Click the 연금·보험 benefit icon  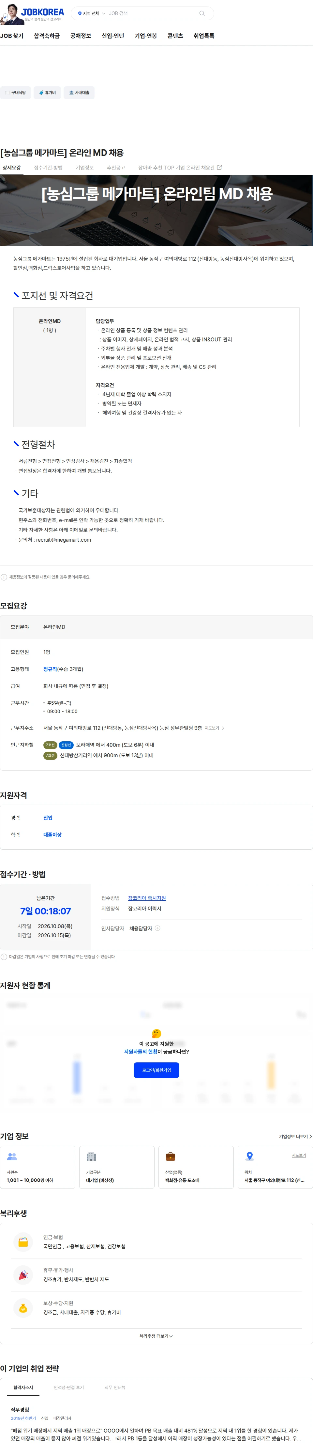click(23, 1242)
